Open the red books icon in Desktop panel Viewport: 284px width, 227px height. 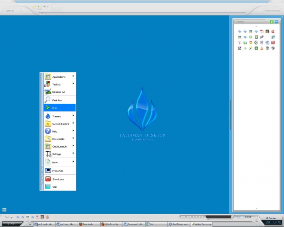(273, 43)
